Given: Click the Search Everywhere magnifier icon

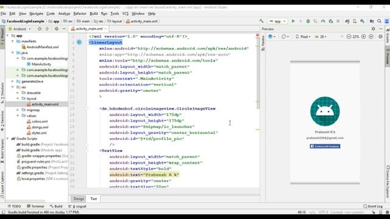Looking at the screenshot, I should pyautogui.click(x=379, y=21).
